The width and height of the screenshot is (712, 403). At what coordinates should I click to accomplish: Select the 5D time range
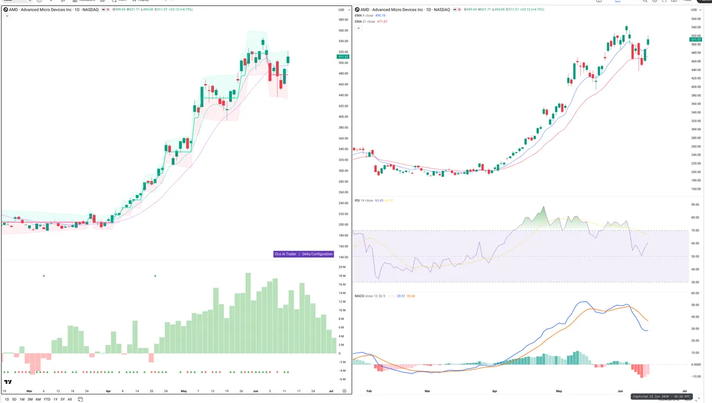click(14, 399)
